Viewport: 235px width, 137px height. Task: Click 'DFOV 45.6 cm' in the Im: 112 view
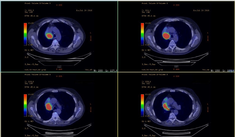[149, 87]
